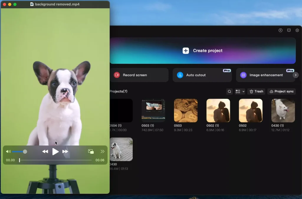Click the Project sync button
This screenshot has width=302, height=199.
click(282, 91)
